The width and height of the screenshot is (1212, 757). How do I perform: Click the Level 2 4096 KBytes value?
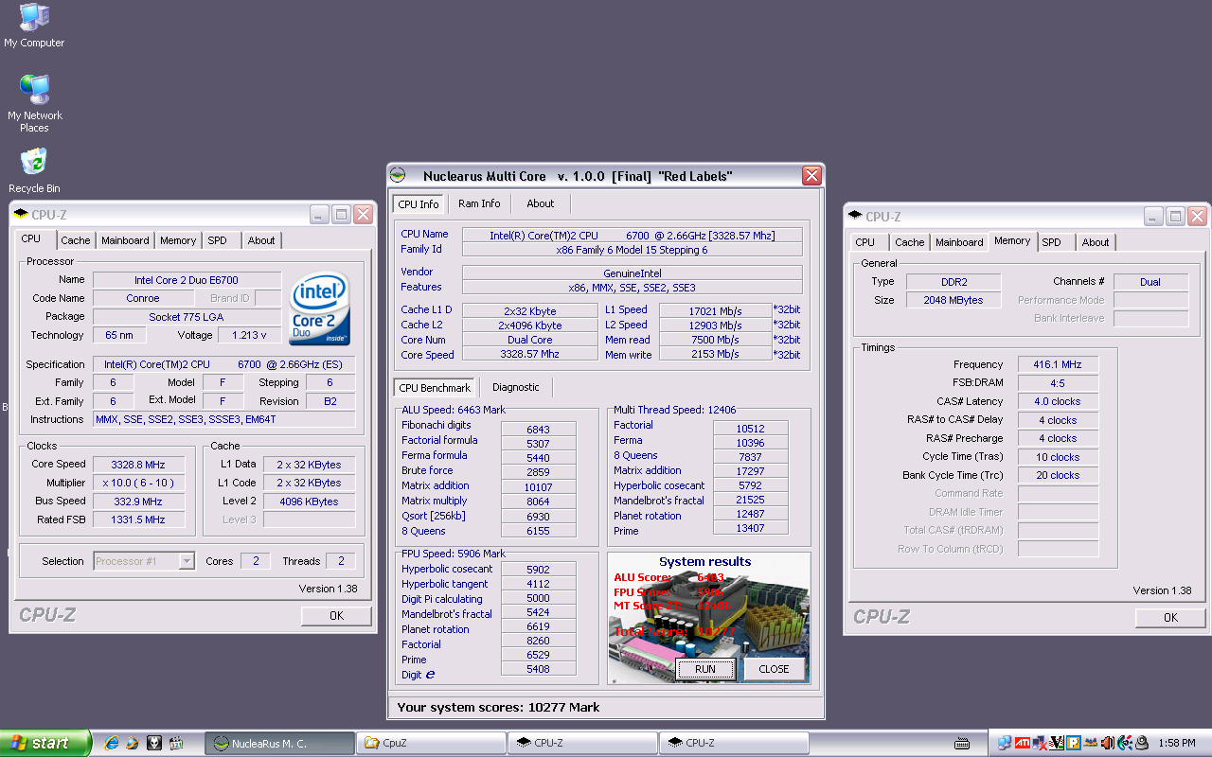pos(309,502)
